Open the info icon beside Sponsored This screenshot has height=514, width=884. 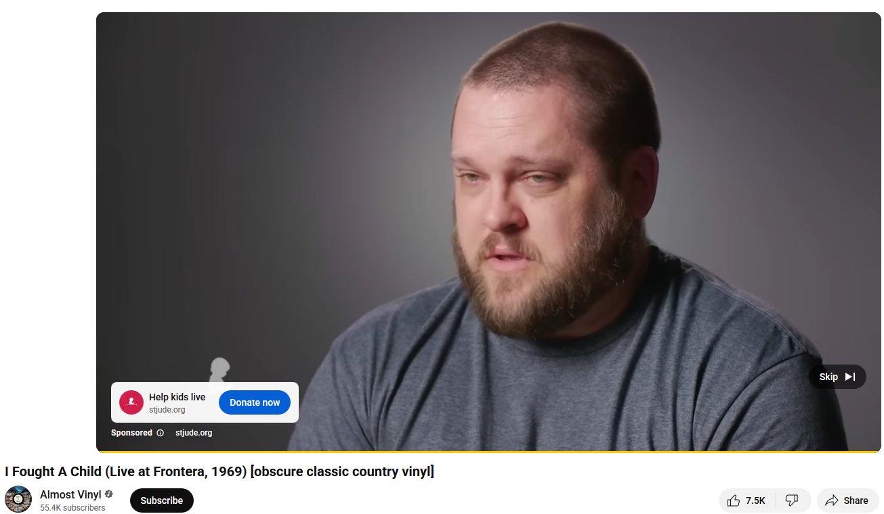pos(161,433)
